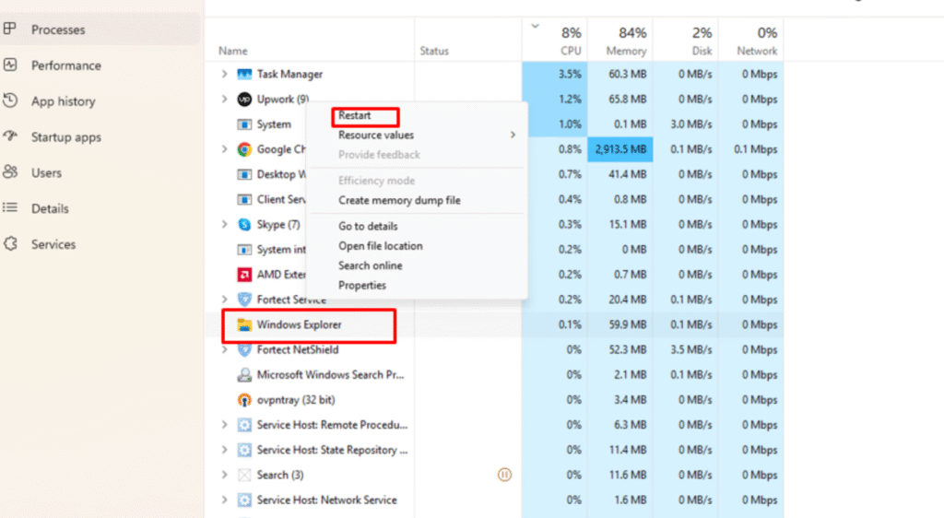The width and height of the screenshot is (944, 518).
Task: Open Resource values in the context menu
Action: point(376,135)
